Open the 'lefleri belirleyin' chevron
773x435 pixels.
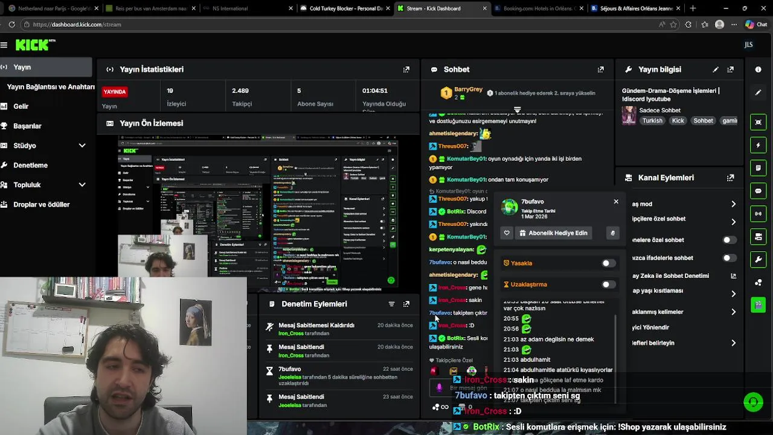[733, 343]
